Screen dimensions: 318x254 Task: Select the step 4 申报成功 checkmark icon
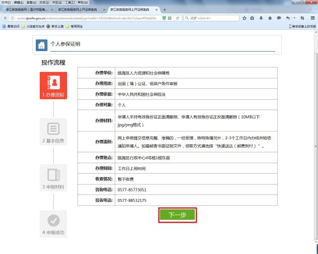point(53,224)
